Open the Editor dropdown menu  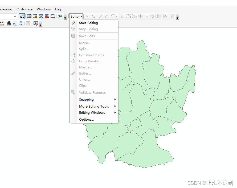(x=76, y=16)
